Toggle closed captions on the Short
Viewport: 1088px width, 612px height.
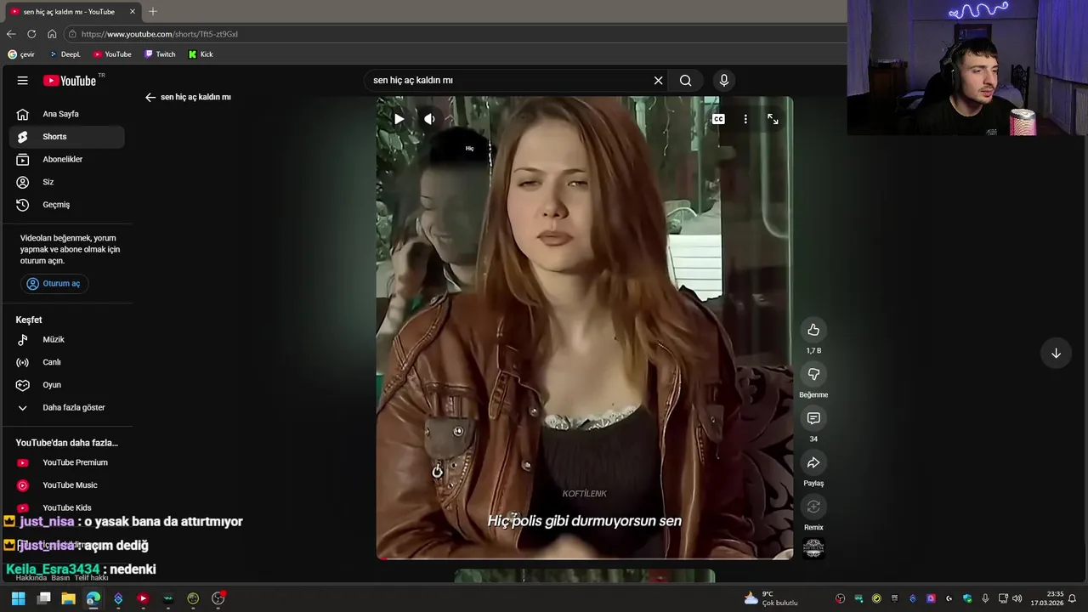(x=718, y=119)
